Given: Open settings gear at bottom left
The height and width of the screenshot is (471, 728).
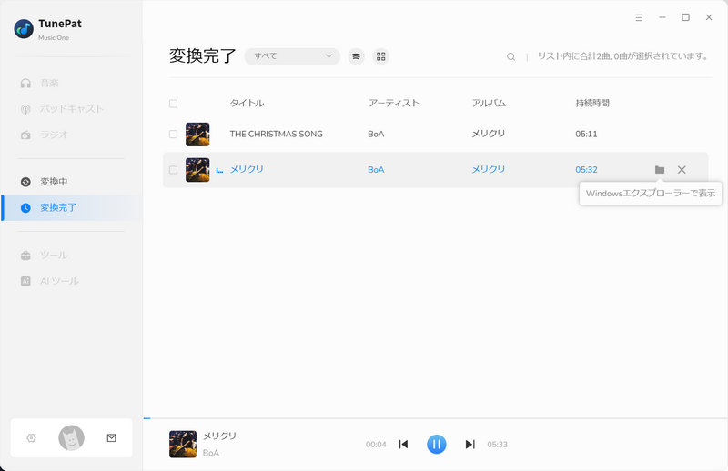Looking at the screenshot, I should (x=31, y=438).
